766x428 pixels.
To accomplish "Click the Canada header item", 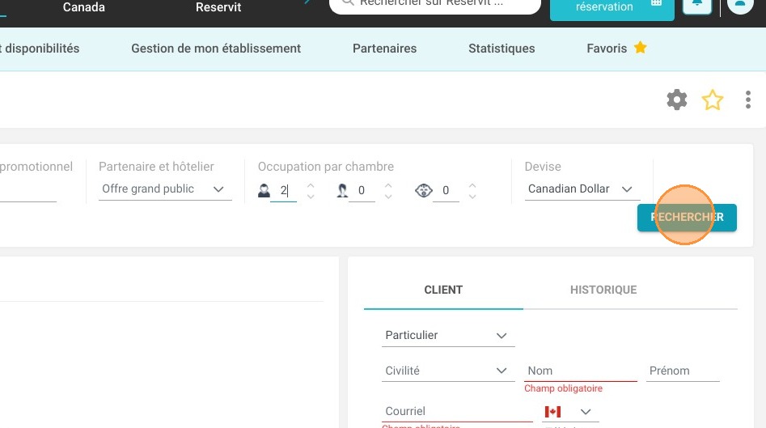I will tap(83, 7).
